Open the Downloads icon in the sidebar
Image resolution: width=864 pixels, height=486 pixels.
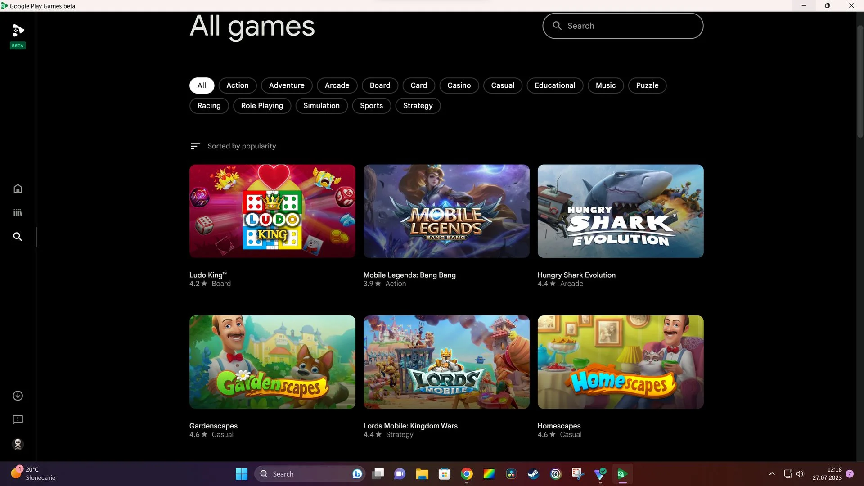click(18, 396)
